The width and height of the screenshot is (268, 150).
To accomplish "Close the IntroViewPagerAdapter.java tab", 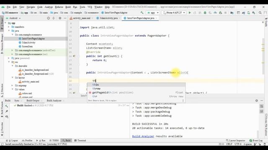I will point(156,18).
